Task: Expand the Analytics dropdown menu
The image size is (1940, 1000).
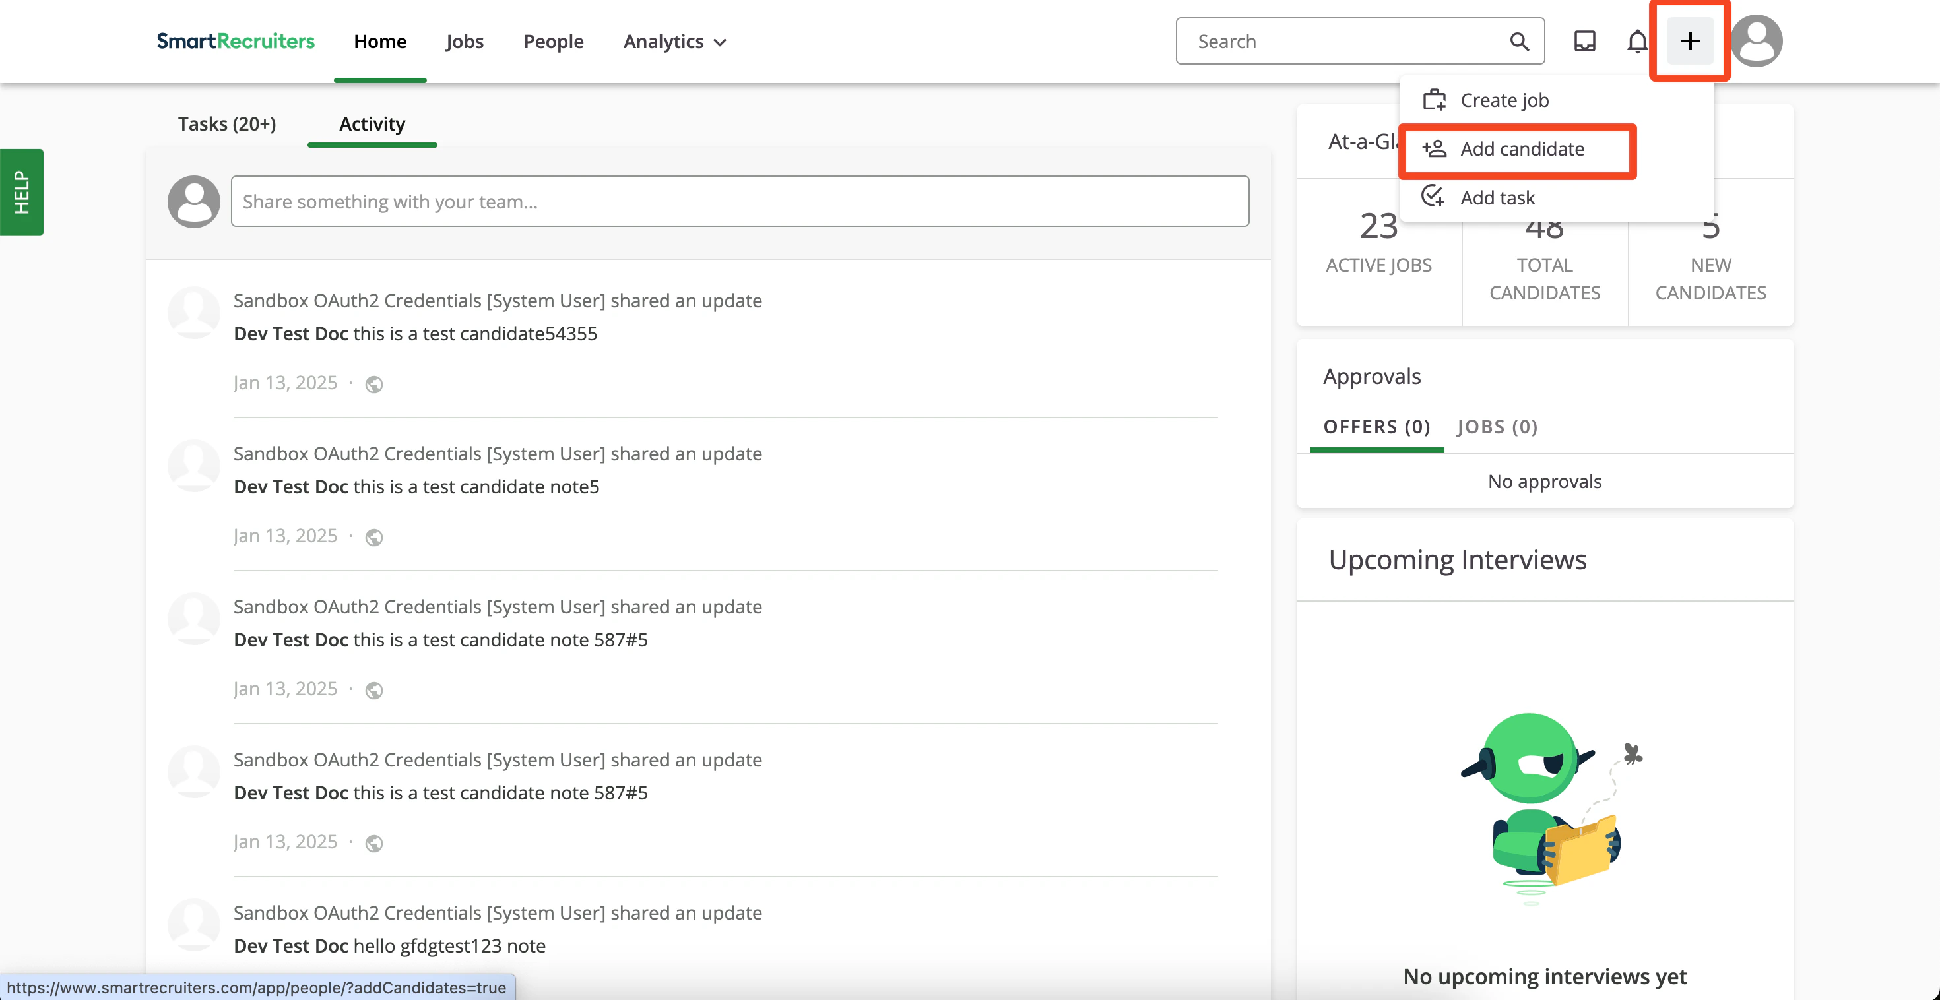Action: (x=674, y=42)
